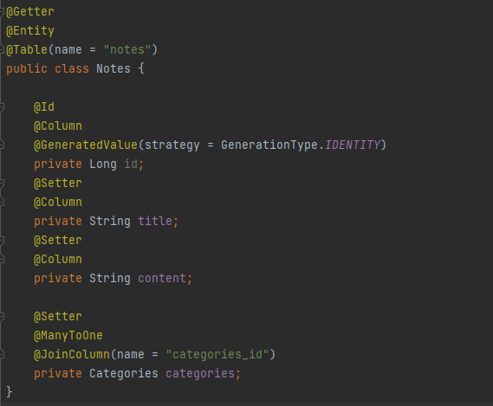Click the closing brace of the class
Viewport: 493px width, 406px height.
coord(10,392)
